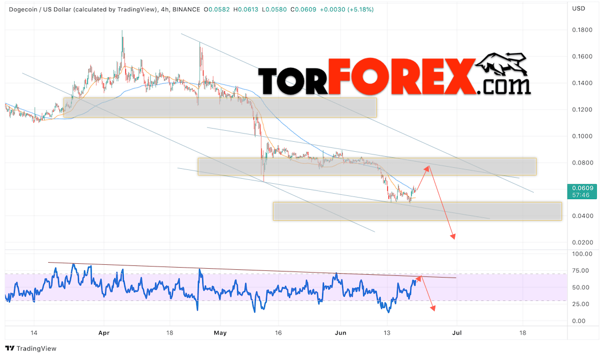Click the BINANCE exchange label
604x357 pixels.
[x=186, y=9]
